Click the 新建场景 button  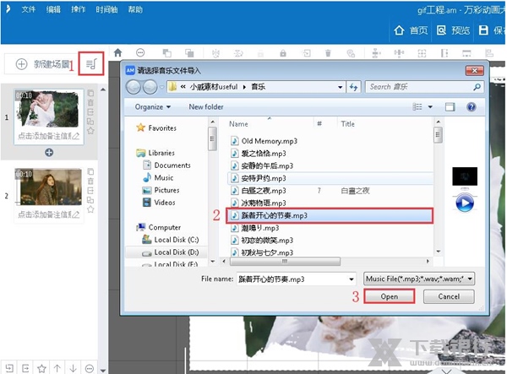[41, 64]
